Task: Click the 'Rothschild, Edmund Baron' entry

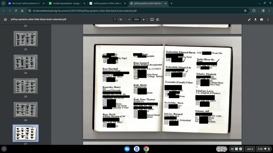Action: click(x=181, y=52)
